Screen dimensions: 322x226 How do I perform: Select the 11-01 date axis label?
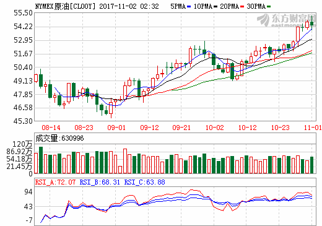tap(313, 128)
